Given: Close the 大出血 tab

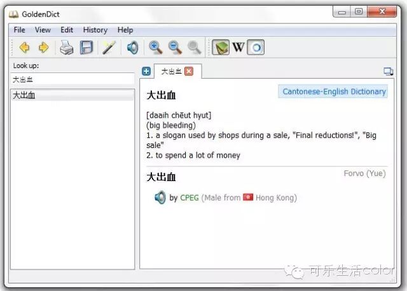Looking at the screenshot, I should pyautogui.click(x=189, y=71).
